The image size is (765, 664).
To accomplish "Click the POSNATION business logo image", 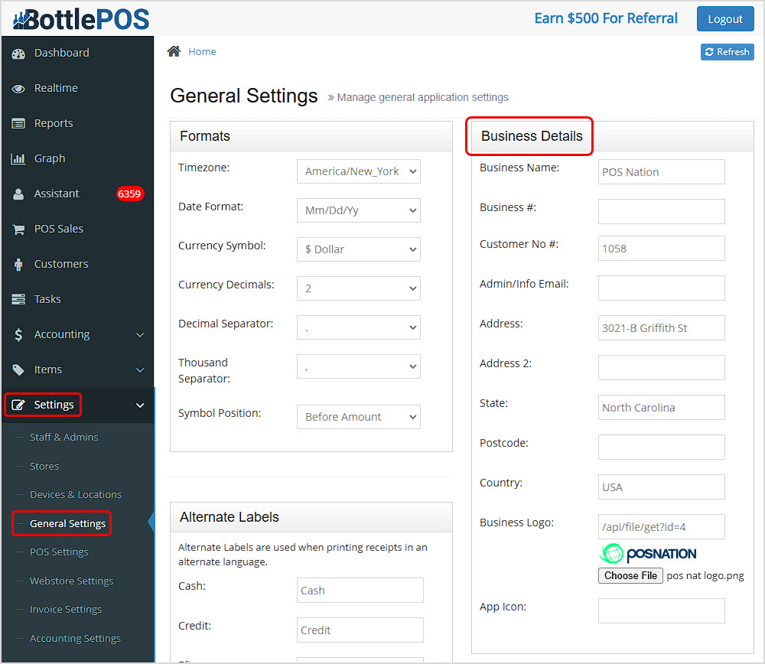I will 647,554.
